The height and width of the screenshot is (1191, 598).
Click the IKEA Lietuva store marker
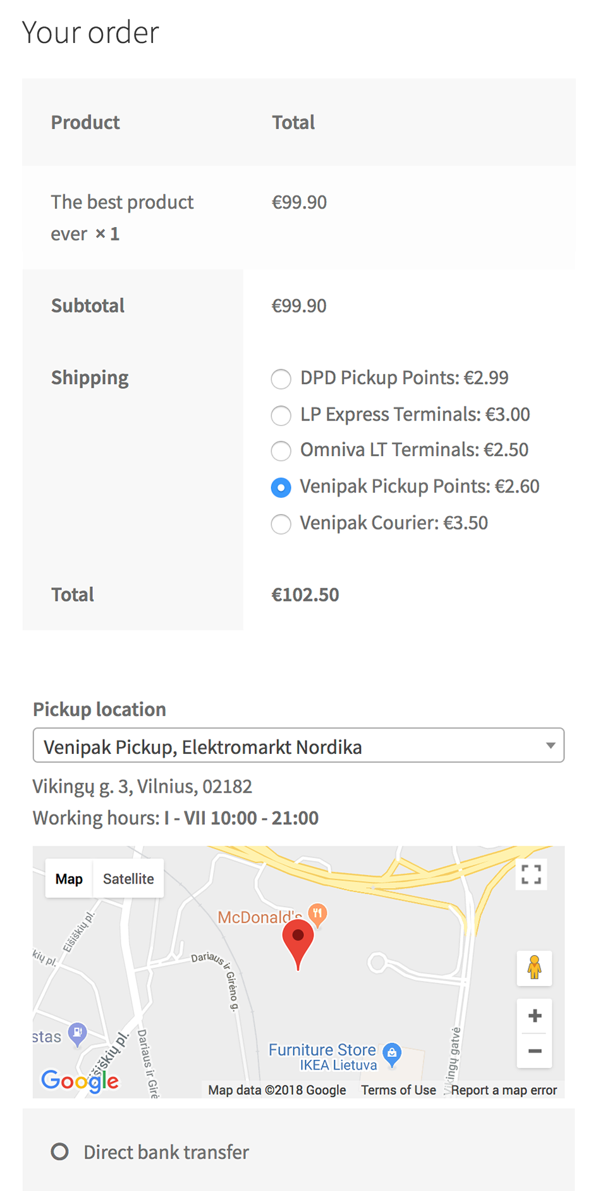[392, 1053]
